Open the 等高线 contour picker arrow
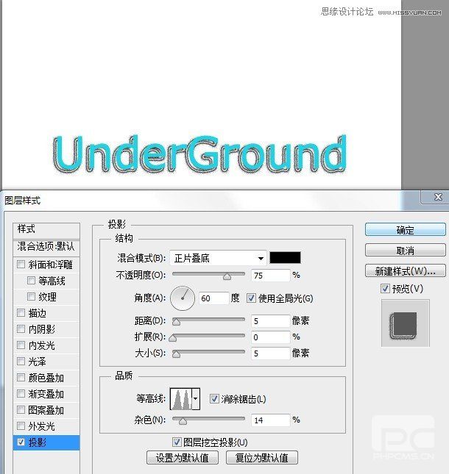Image resolution: width=449 pixels, height=474 pixels. (x=196, y=399)
